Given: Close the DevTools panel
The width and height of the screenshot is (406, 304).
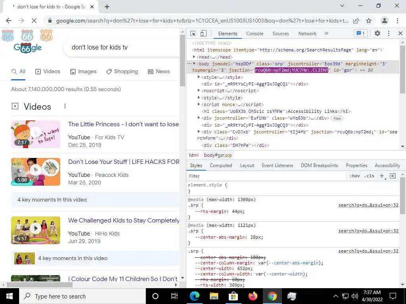Looking at the screenshot, I should point(400,33).
